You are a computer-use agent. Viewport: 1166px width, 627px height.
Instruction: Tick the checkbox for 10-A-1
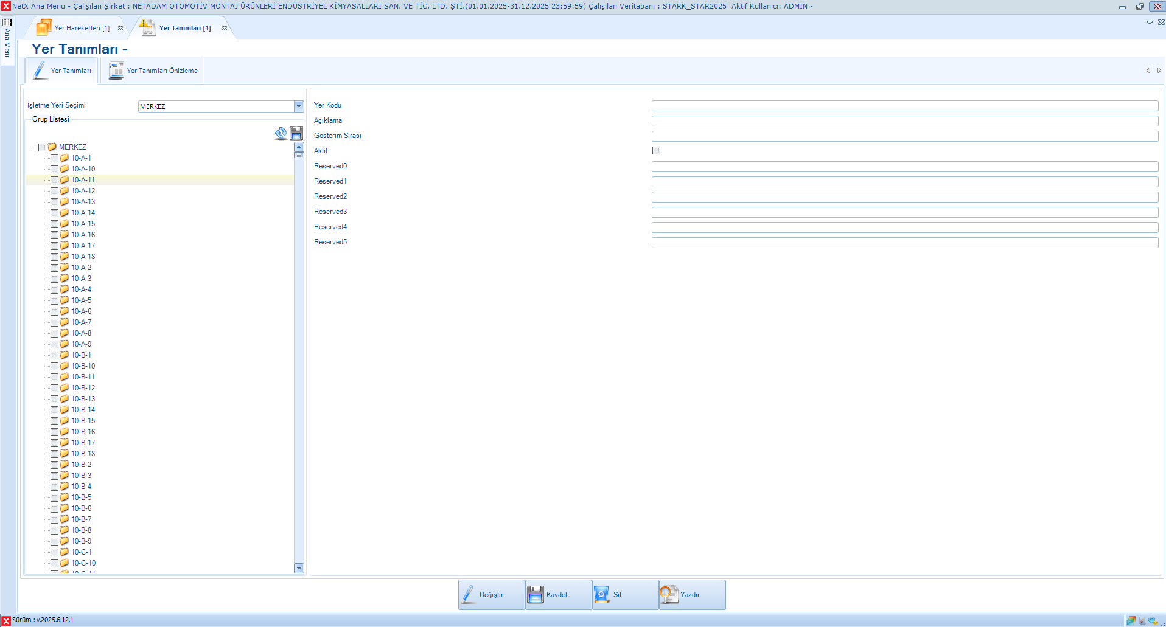[x=55, y=158]
